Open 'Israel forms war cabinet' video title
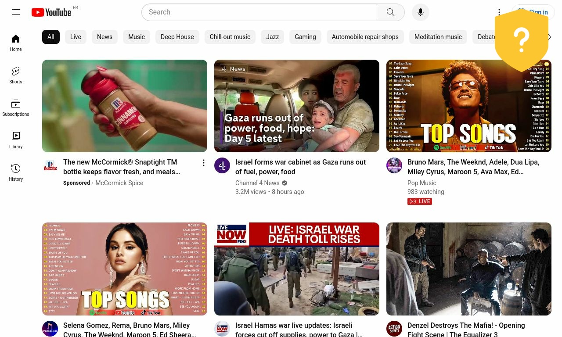This screenshot has width=562, height=337. (x=300, y=167)
